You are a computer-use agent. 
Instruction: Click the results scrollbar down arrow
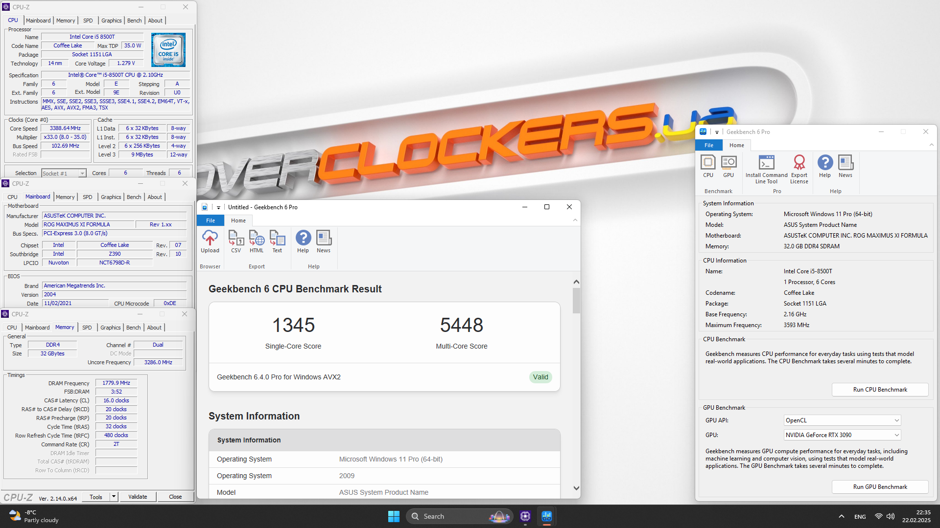(576, 488)
